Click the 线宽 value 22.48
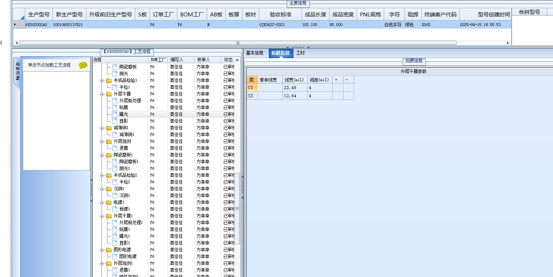 pyautogui.click(x=295, y=88)
